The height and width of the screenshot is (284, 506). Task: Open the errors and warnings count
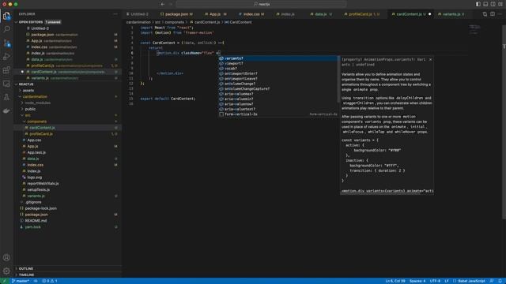(50, 281)
